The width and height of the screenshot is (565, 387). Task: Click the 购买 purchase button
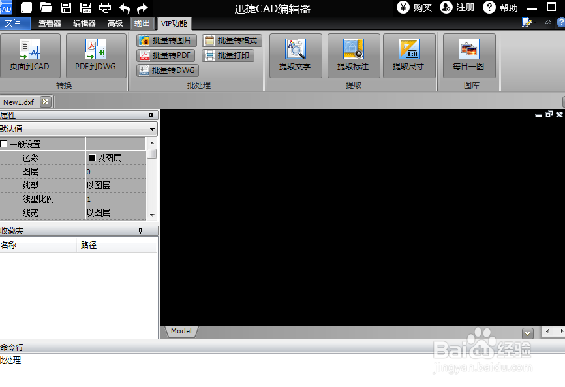click(414, 7)
